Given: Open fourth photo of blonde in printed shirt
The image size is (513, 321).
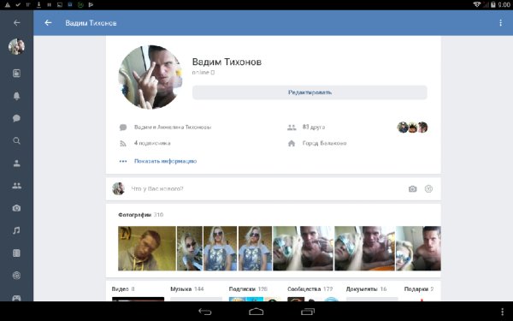Looking at the screenshot, I should tap(255, 248).
